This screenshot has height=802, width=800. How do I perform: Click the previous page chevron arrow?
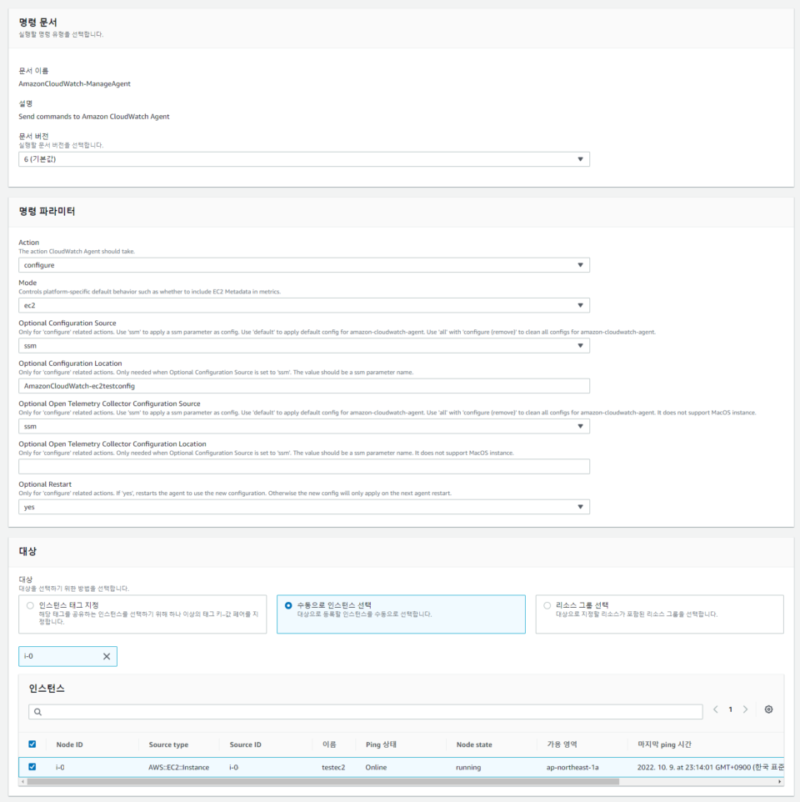click(714, 709)
